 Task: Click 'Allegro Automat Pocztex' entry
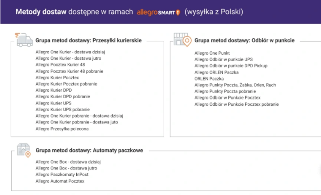point(60,181)
